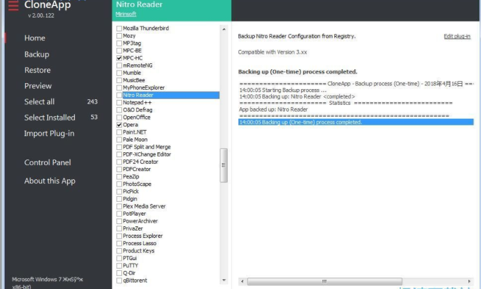Screen dimensions: 481x289
Task: Click the app list vertical scrollbar thumb
Action: tap(224, 166)
